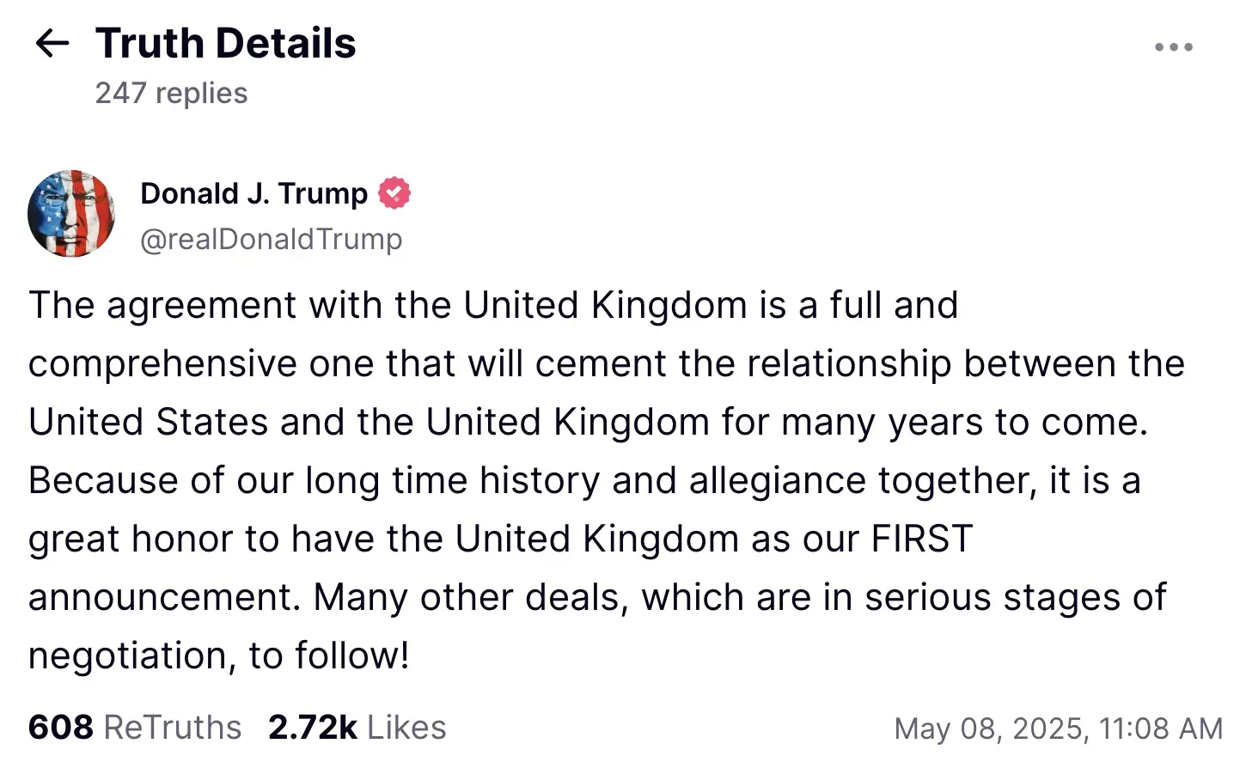Visit the @realDonaldTrump handle
Viewport: 1246px width, 768px height.
click(x=271, y=239)
